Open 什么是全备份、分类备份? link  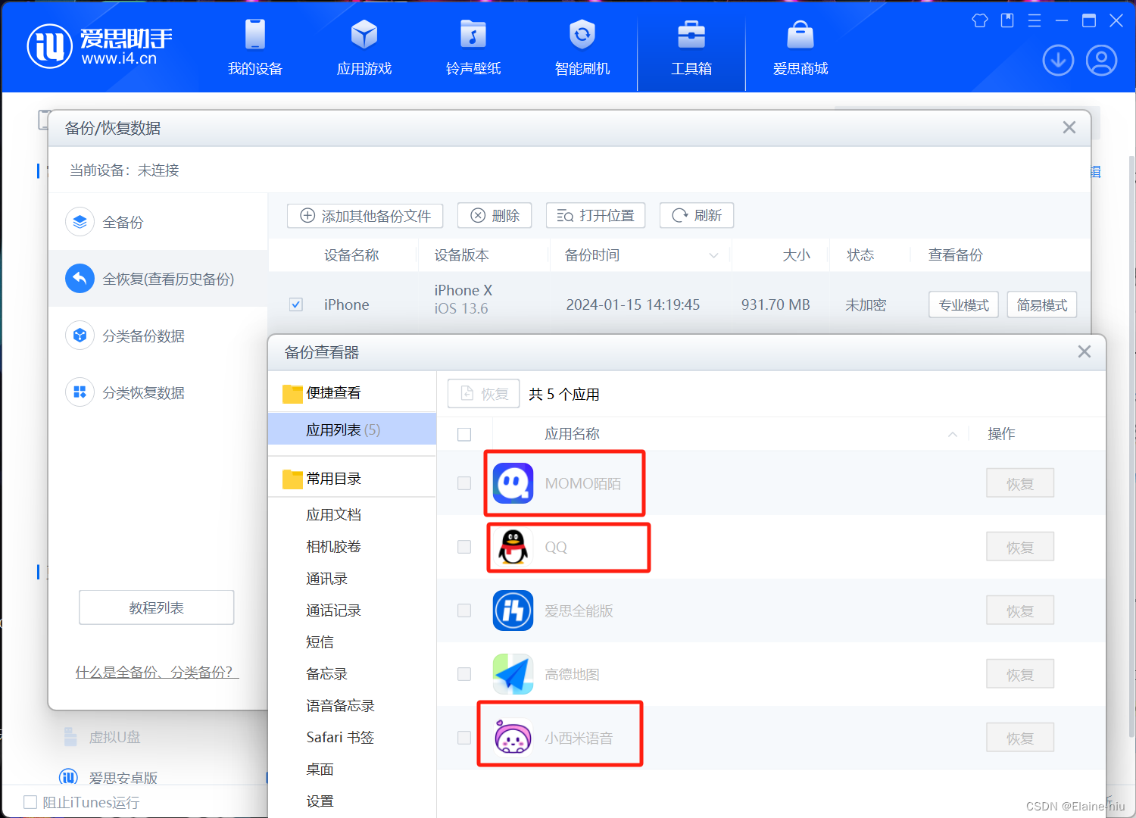tap(157, 672)
